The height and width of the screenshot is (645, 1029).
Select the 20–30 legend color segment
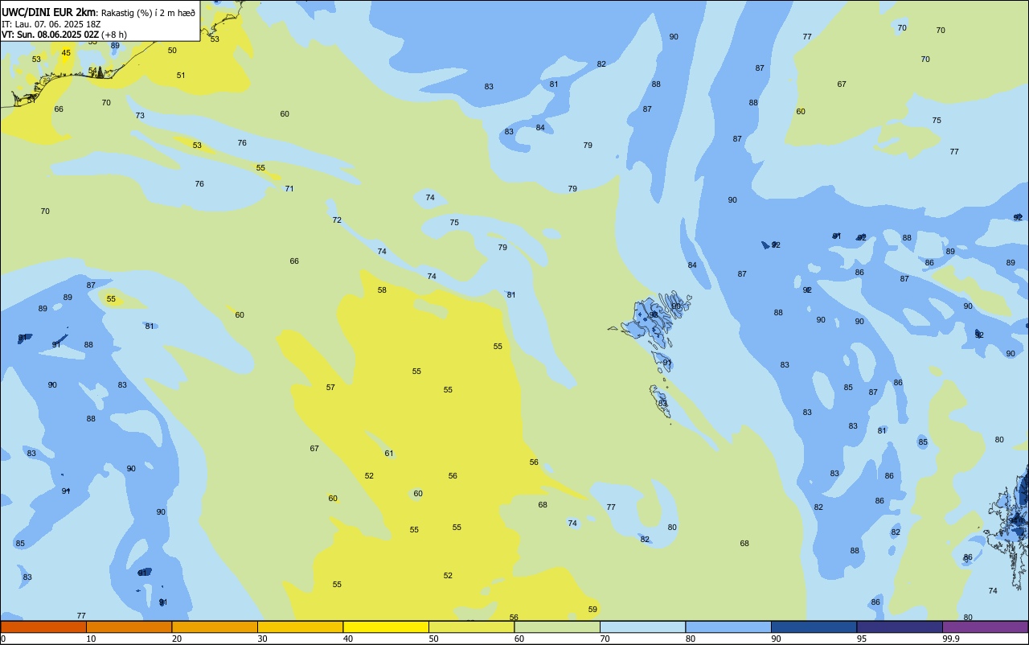[x=215, y=627]
